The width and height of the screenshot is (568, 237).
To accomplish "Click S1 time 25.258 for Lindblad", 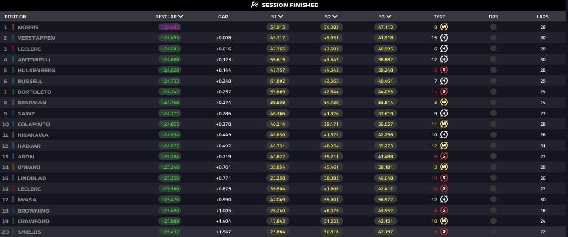I will coord(277,178).
